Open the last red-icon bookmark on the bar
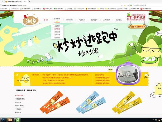Screen dimensions: 162x122 [146, 9]
